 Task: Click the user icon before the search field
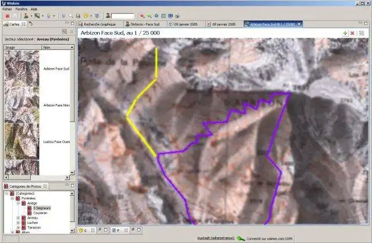pyautogui.click(x=108, y=16)
